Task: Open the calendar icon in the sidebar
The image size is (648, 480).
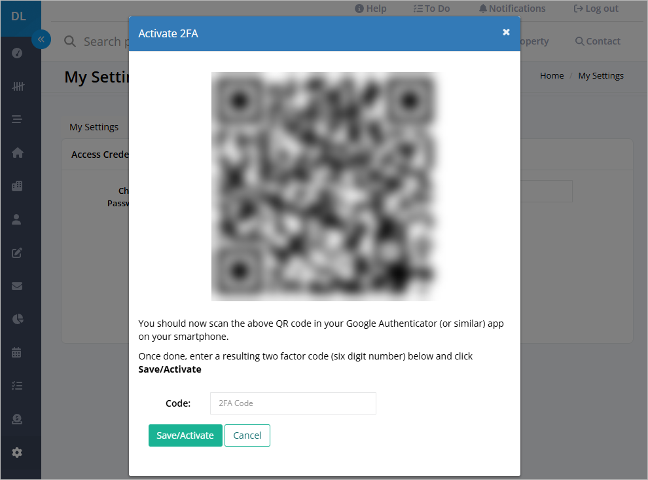Action: coord(17,352)
